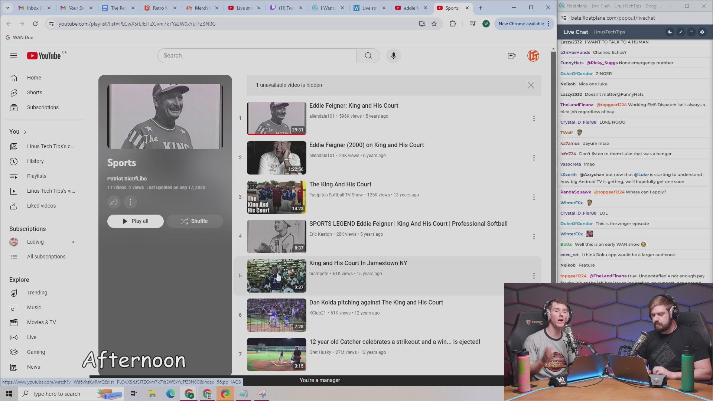Switch to the Retro browser tab
Screen dimensions: 713x401
[x=160, y=8]
